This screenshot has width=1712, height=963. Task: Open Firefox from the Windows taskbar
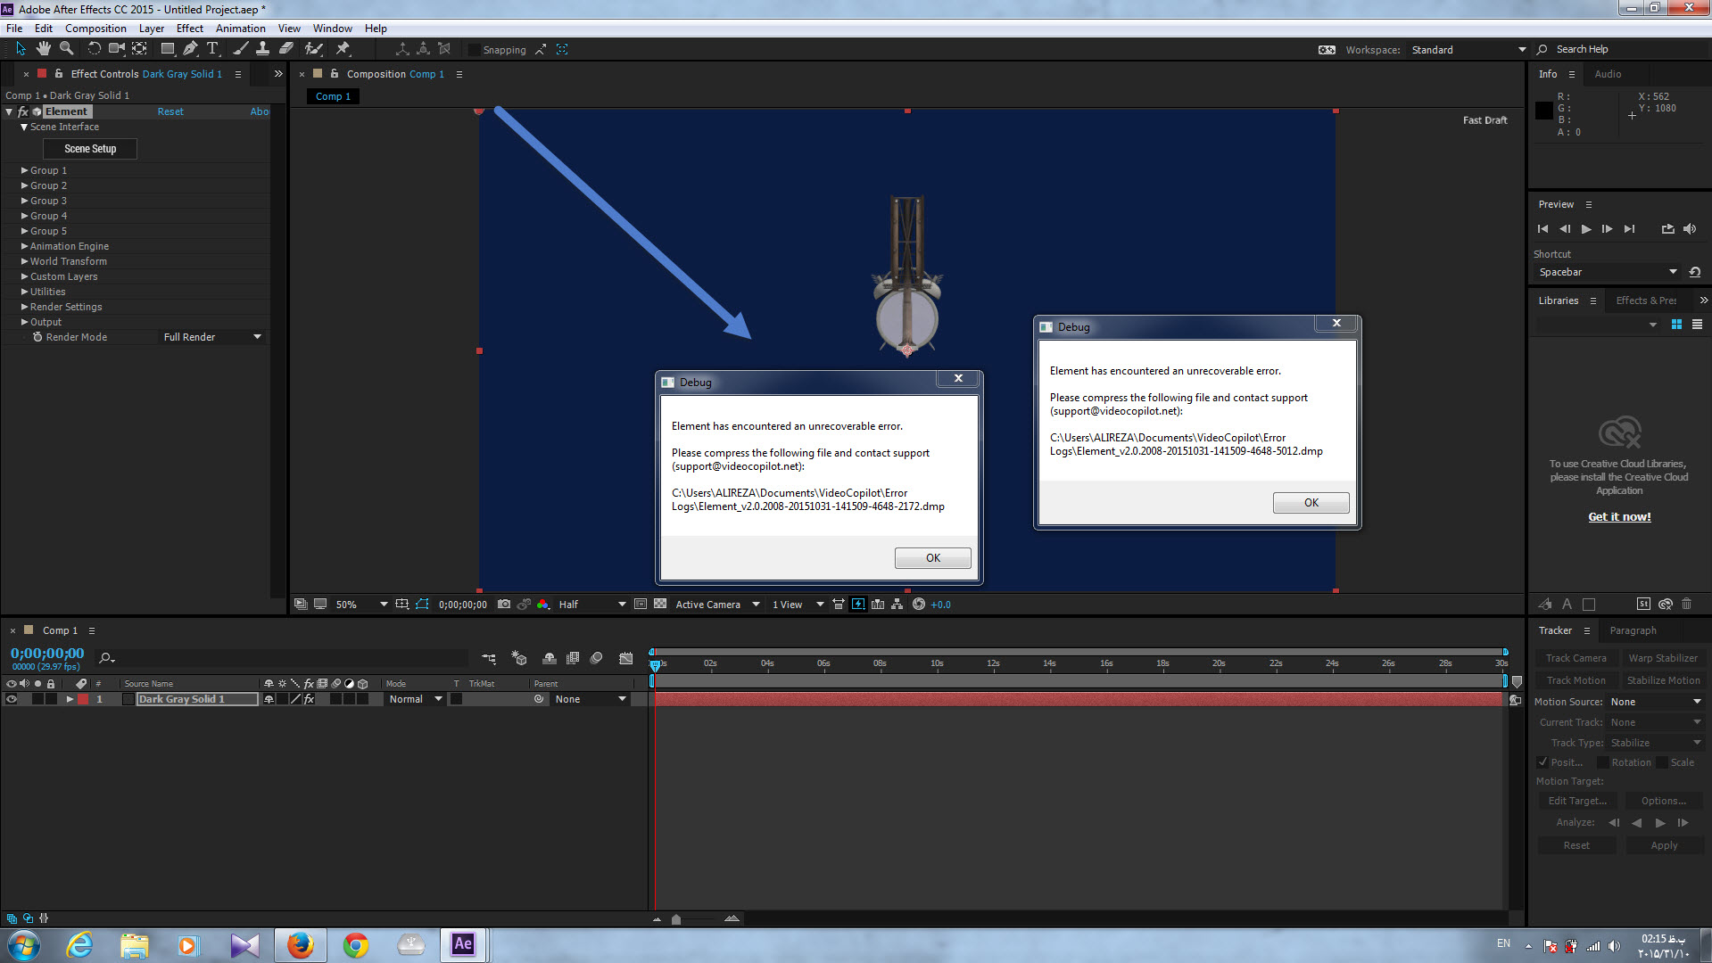(301, 944)
